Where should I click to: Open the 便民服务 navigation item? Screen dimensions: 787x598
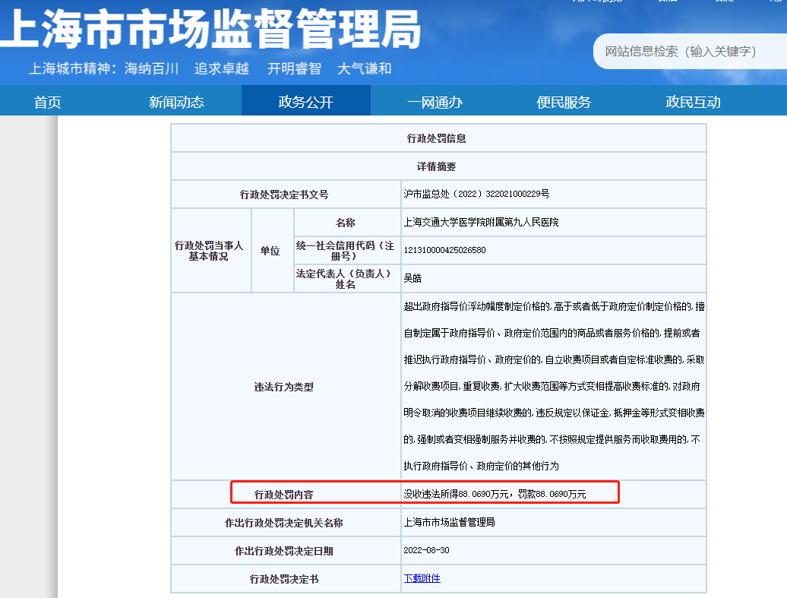pos(564,102)
